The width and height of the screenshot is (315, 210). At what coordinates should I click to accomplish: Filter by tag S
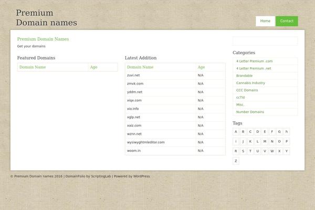pyautogui.click(x=243, y=151)
